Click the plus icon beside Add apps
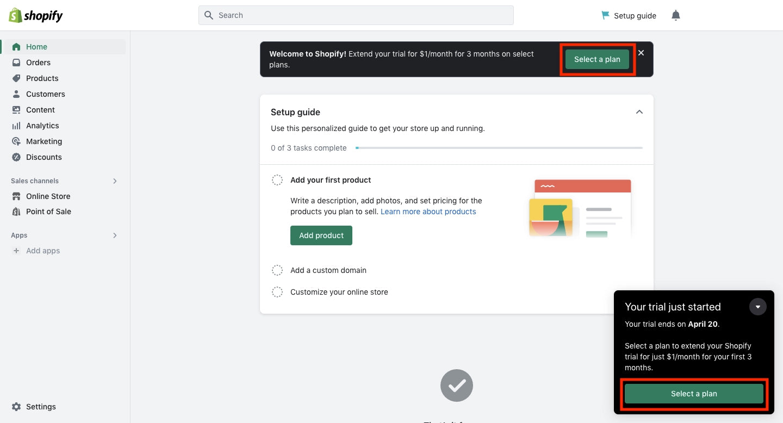Screen dimensions: 783x423 tap(16, 251)
